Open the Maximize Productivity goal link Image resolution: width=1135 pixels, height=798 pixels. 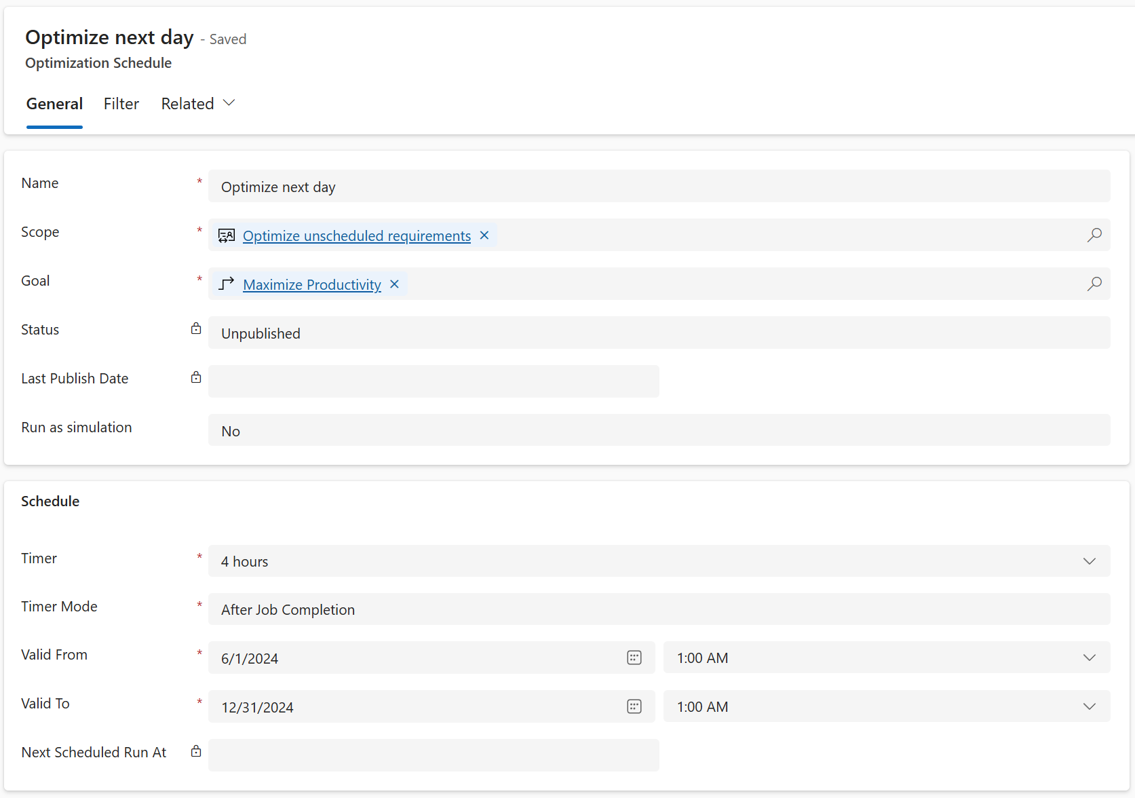312,284
